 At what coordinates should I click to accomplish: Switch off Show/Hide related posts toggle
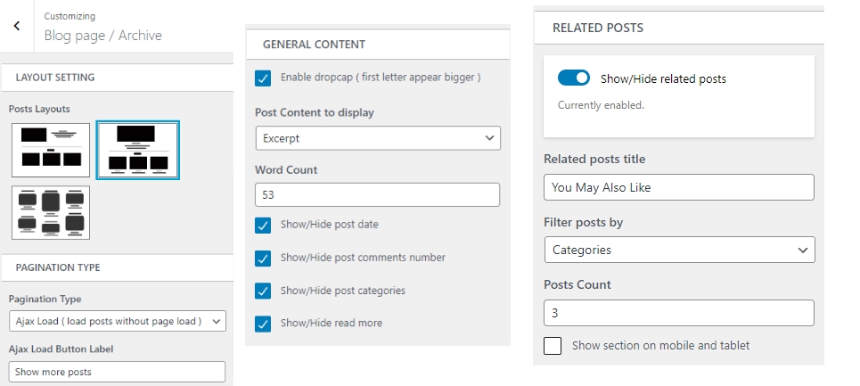(574, 78)
